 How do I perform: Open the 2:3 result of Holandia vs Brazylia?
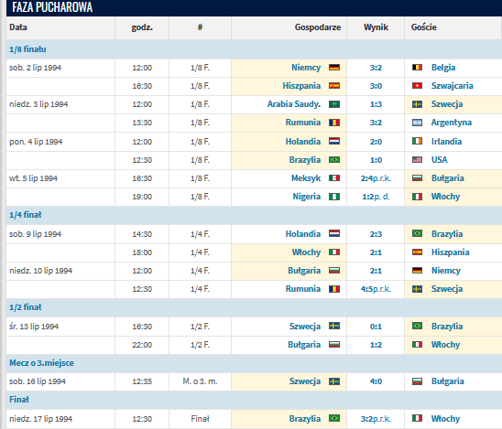coord(376,234)
